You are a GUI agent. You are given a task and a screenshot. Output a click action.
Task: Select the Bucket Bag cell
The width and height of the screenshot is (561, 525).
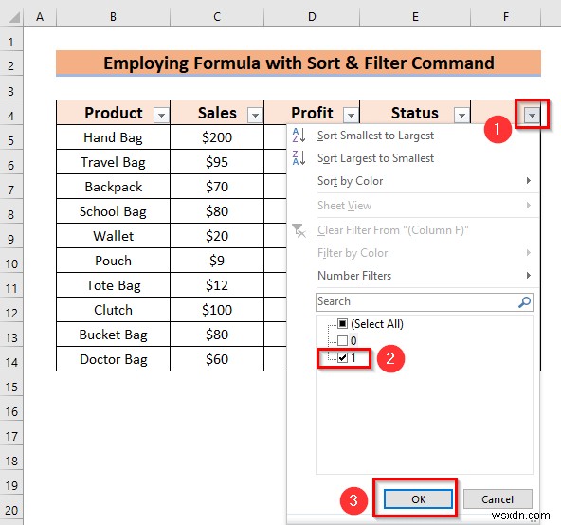(x=113, y=335)
